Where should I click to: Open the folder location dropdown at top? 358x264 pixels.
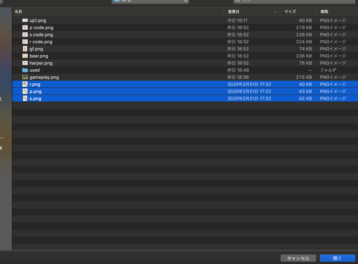pos(150,1)
